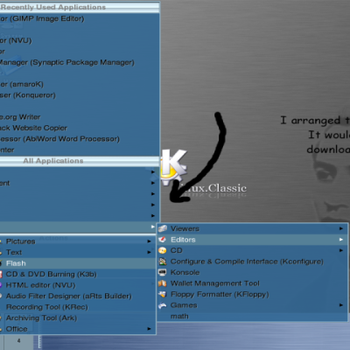Click the NVU HTML editor icon
This screenshot has height=350, width=350.
coord(1,285)
